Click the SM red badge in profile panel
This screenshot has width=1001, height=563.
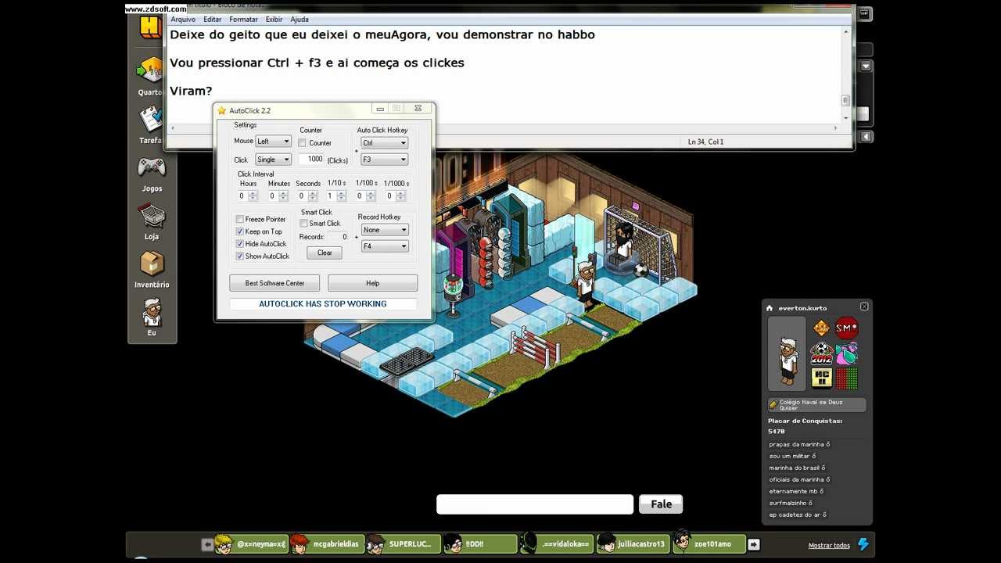point(847,328)
